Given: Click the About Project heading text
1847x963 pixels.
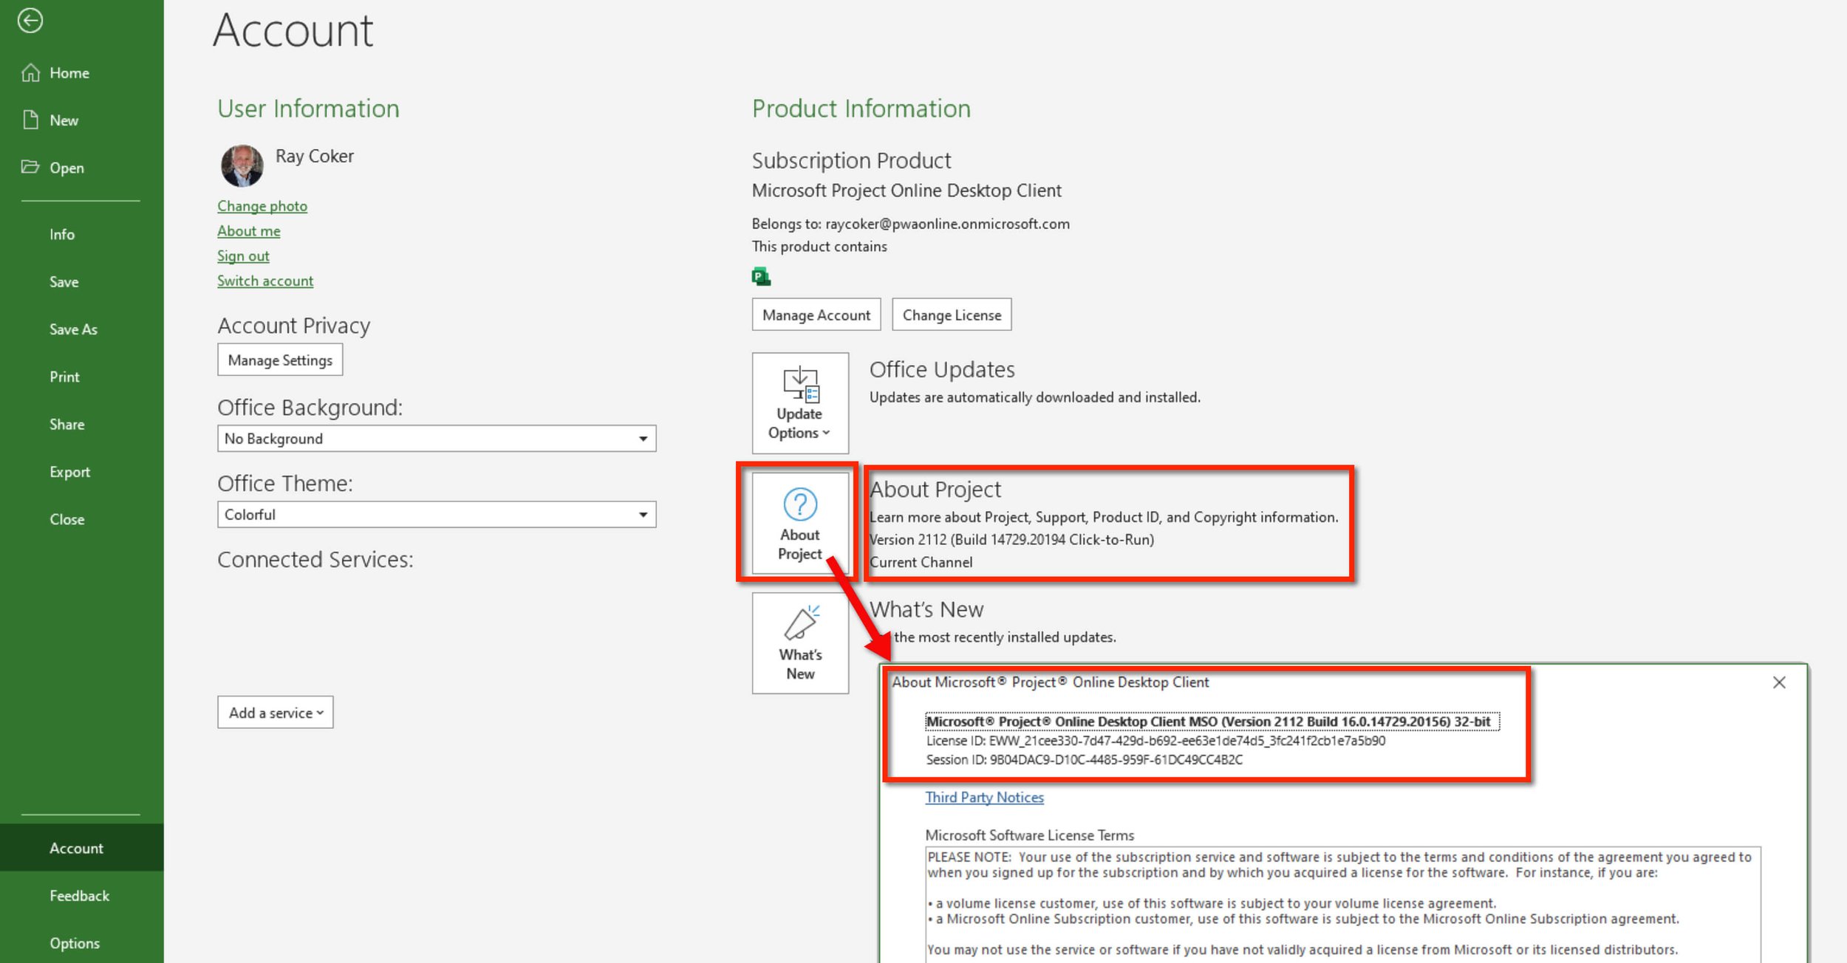Looking at the screenshot, I should pyautogui.click(x=935, y=490).
